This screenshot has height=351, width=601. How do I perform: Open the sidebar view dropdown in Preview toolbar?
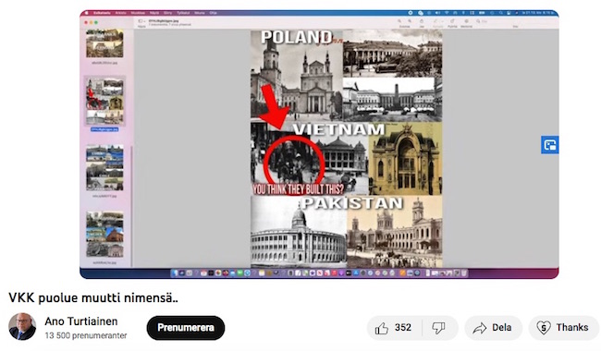point(141,21)
